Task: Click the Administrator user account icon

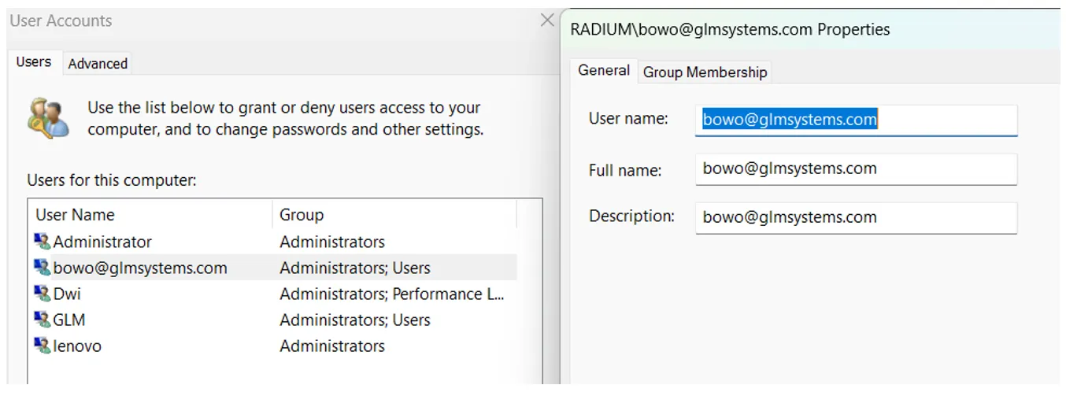Action: (x=43, y=242)
